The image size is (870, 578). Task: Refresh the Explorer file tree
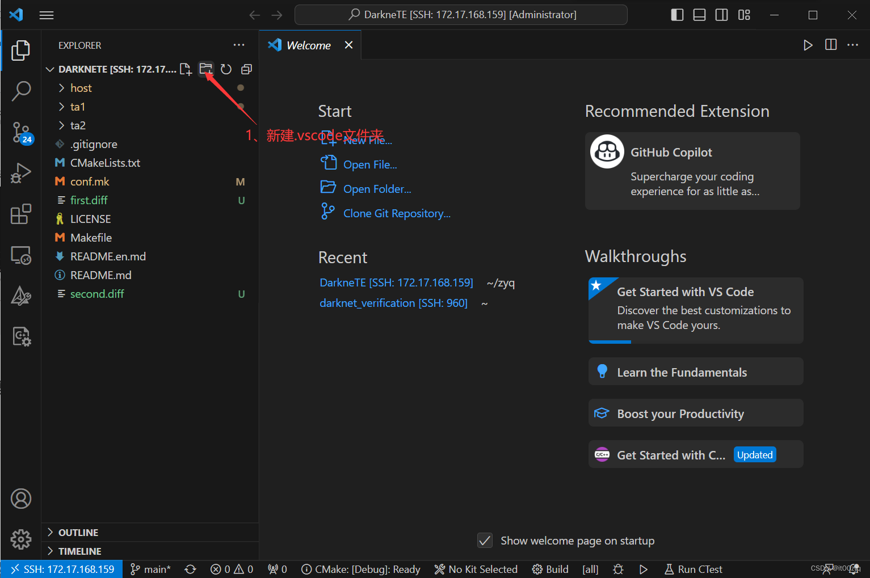tap(226, 69)
